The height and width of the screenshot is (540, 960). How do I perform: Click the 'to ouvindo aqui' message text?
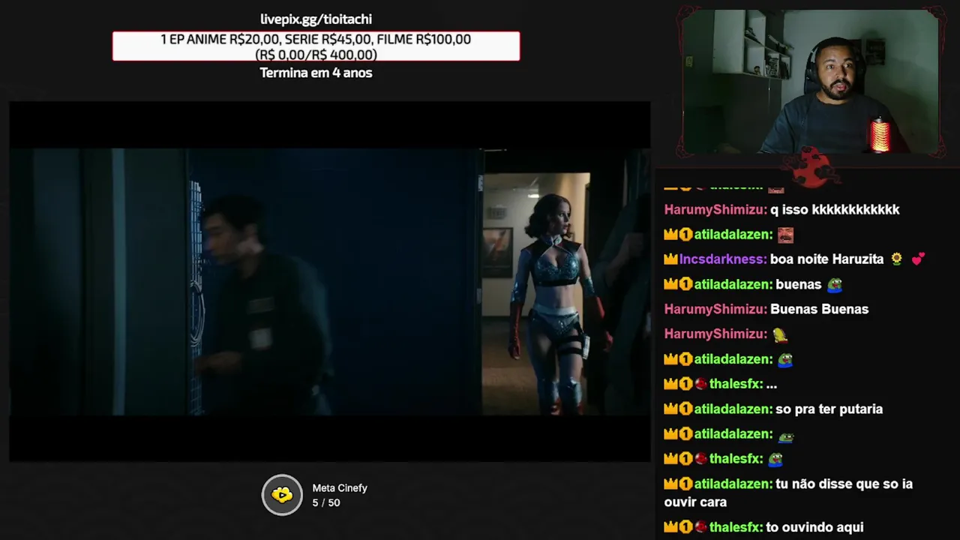click(814, 527)
